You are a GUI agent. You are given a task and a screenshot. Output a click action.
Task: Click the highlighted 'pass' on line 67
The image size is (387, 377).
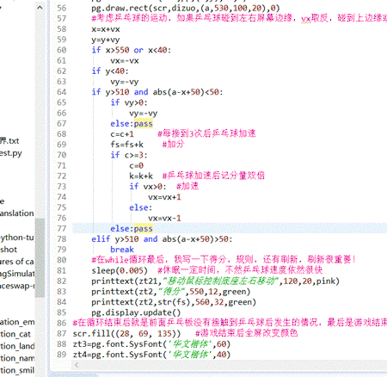click(143, 124)
